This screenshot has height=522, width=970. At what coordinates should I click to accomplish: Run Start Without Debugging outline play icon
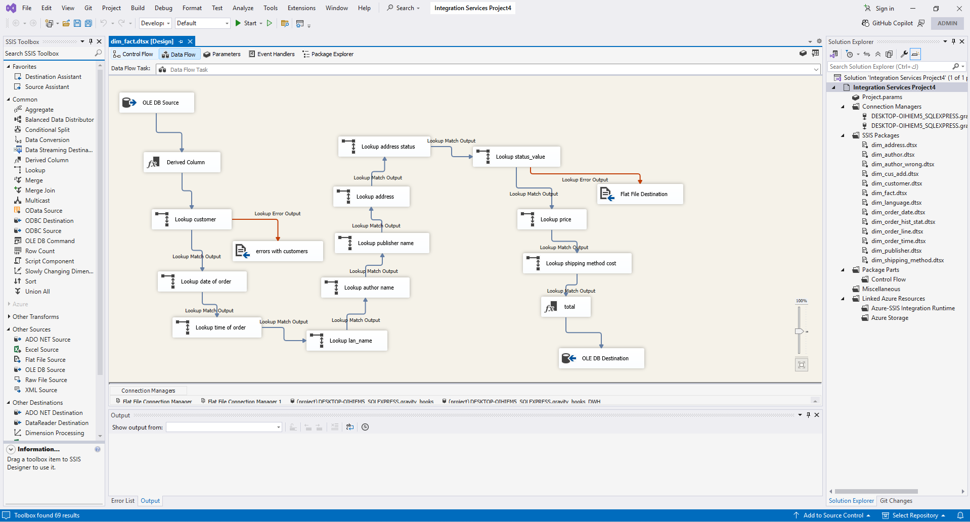tap(270, 23)
